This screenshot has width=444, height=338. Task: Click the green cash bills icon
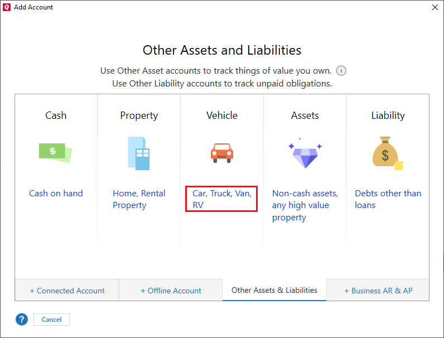click(55, 152)
